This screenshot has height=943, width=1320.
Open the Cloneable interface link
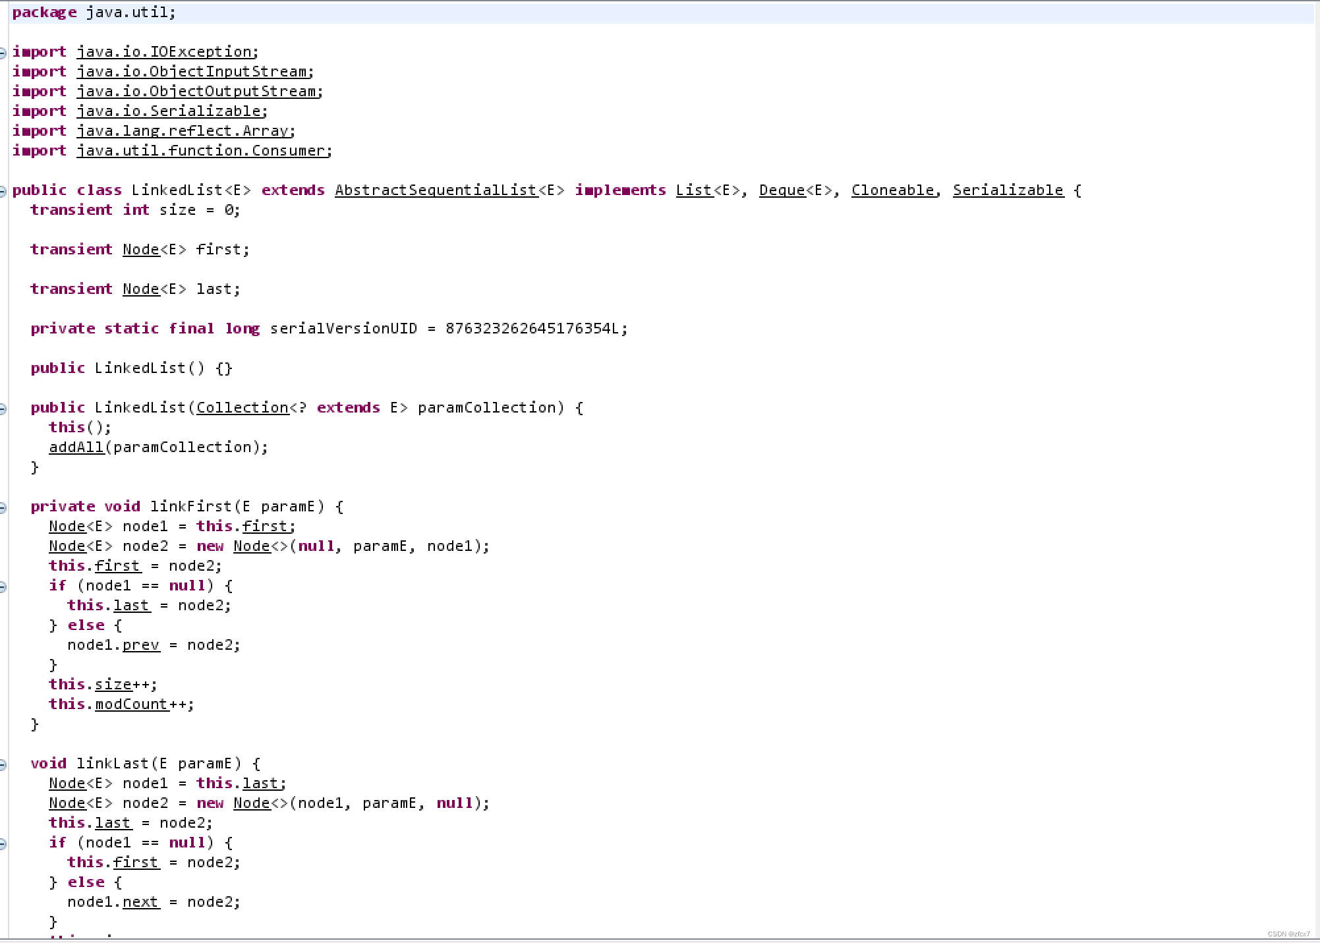coord(892,190)
